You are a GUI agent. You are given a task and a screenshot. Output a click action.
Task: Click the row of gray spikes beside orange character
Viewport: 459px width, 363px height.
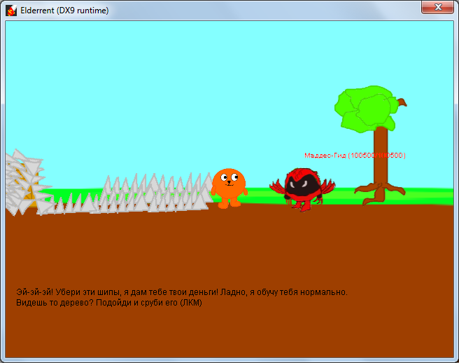(154, 194)
